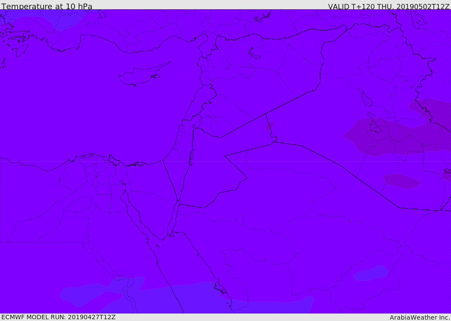Image resolution: width=451 pixels, height=321 pixels.
Task: Click the 'ArabiaWeather Inc.' credit text
Action: tap(419, 317)
